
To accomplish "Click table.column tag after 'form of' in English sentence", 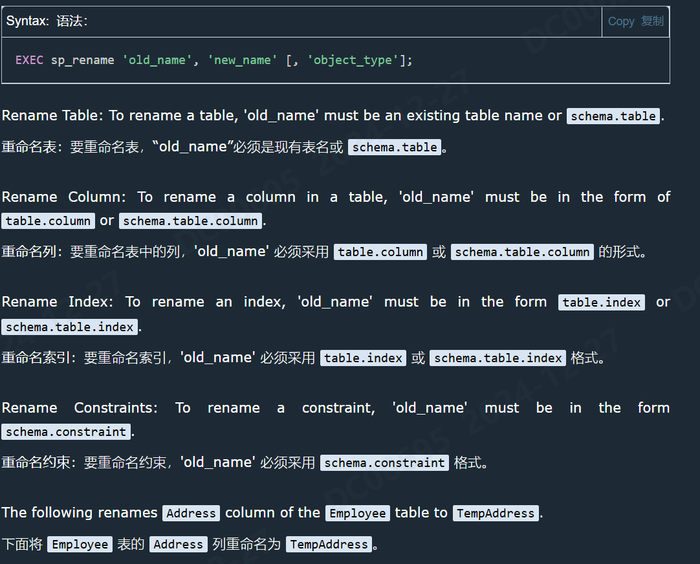I will (49, 221).
